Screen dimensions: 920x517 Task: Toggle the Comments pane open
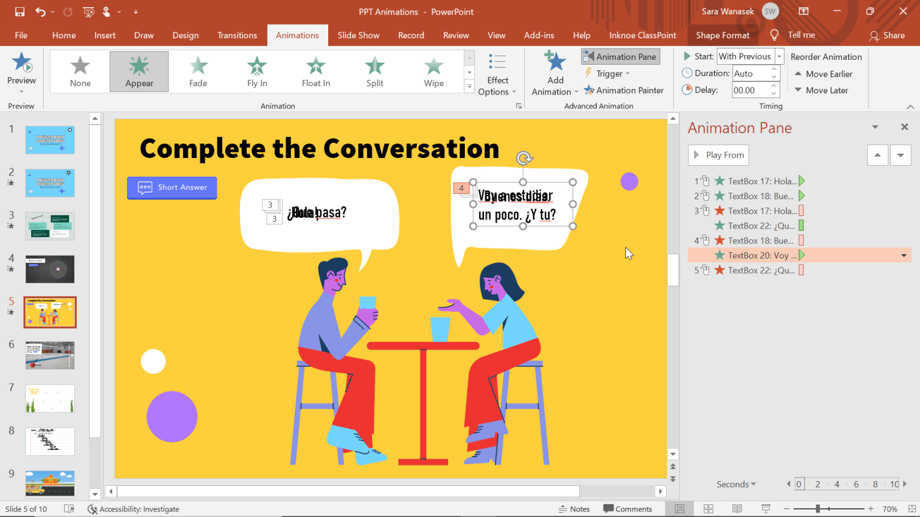(628, 509)
